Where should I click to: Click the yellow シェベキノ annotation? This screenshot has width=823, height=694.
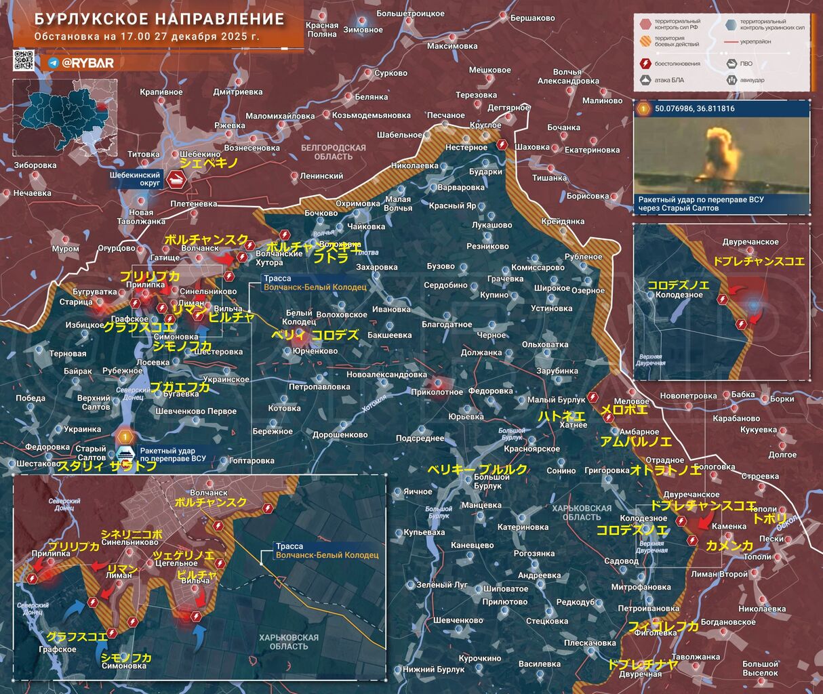coord(209,163)
